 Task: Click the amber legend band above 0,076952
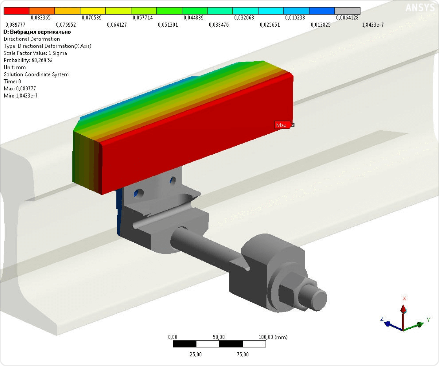(x=67, y=11)
